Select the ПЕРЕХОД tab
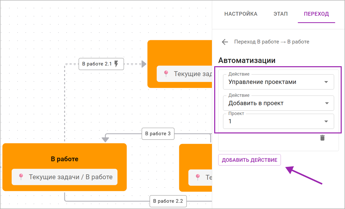The width and height of the screenshot is (345, 209). (x=316, y=14)
